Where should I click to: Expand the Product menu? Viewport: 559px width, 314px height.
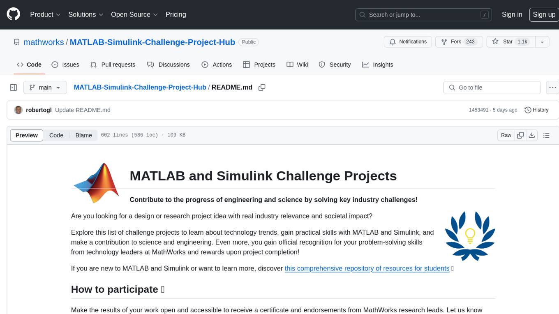point(45,14)
